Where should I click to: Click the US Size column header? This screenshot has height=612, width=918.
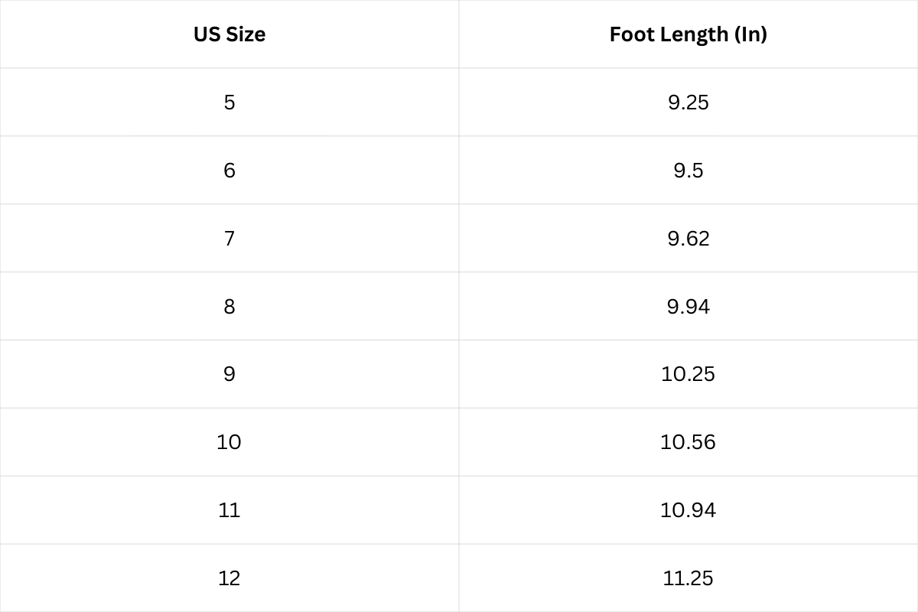(x=229, y=34)
